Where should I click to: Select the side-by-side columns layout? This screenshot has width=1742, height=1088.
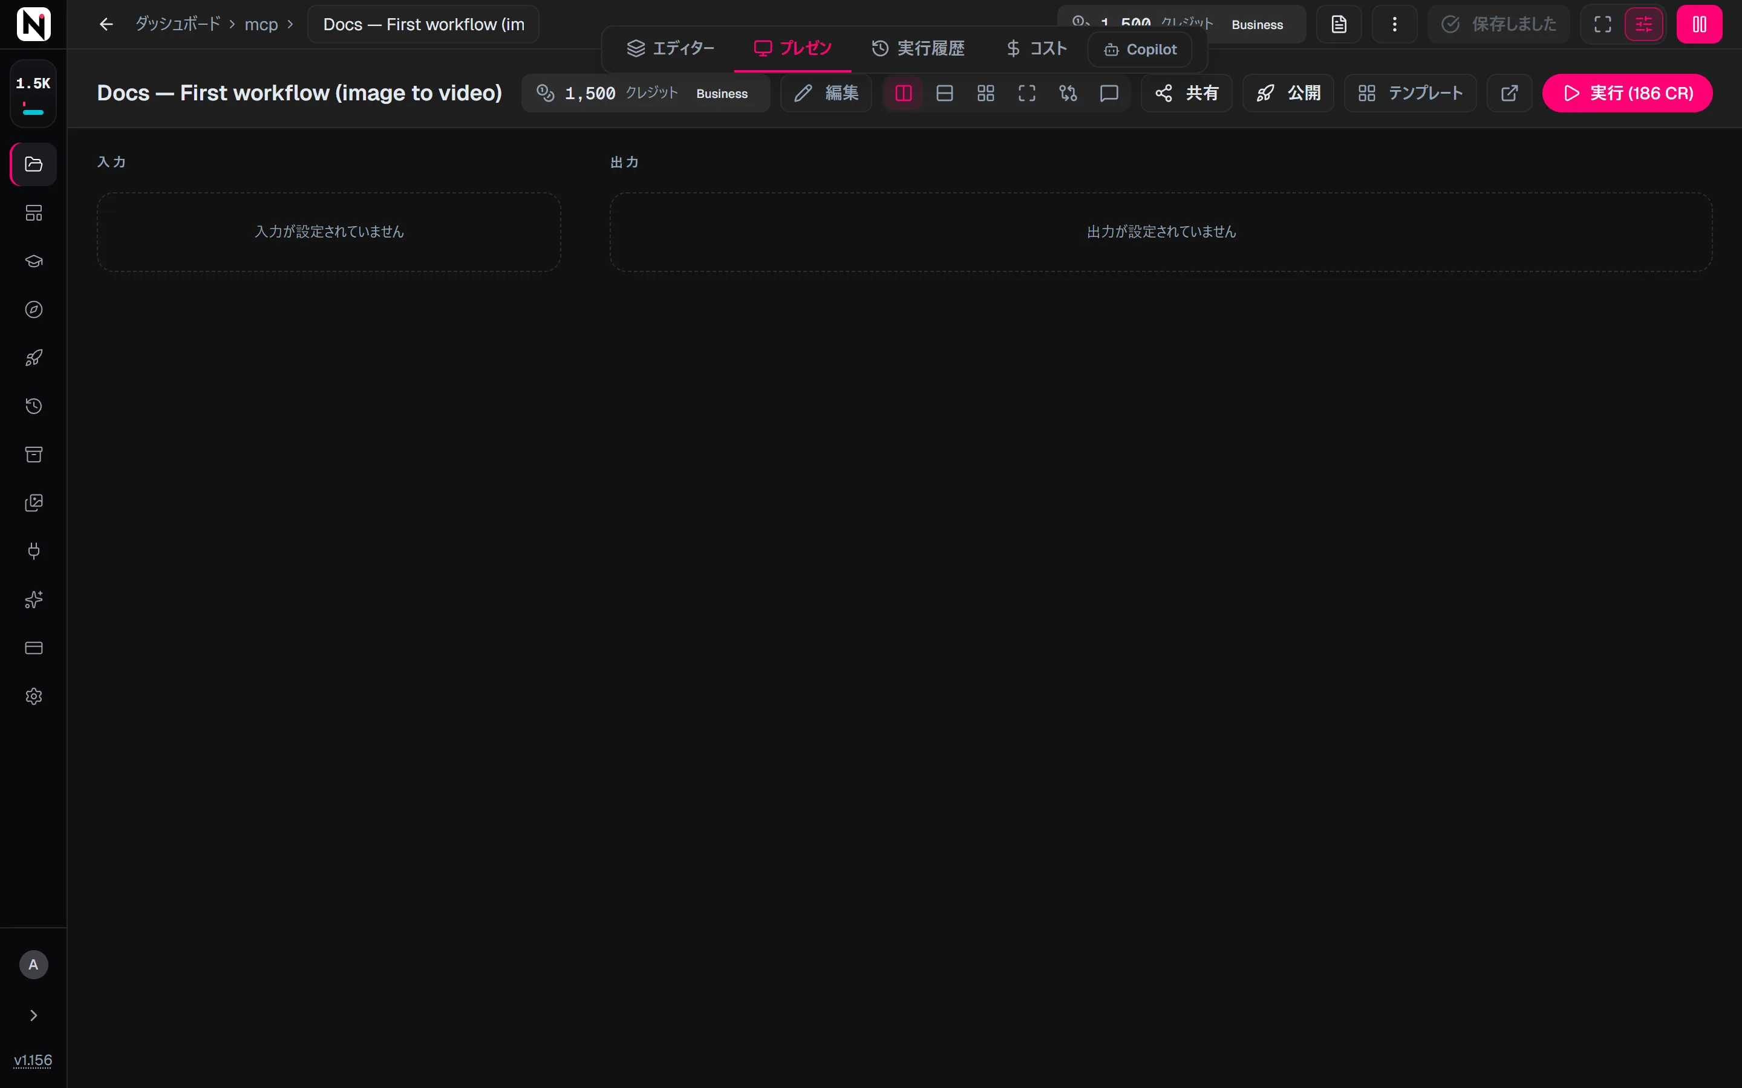pyautogui.click(x=904, y=93)
